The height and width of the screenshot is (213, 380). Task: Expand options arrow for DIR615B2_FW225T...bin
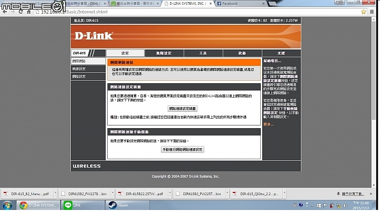[227, 193]
